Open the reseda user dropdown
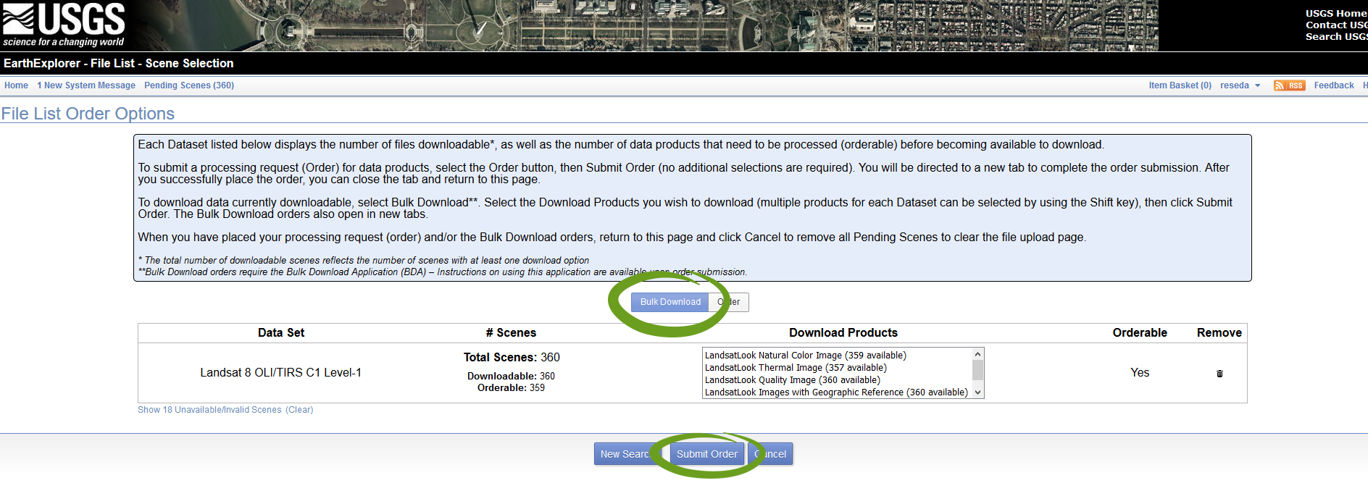 (x=1240, y=85)
